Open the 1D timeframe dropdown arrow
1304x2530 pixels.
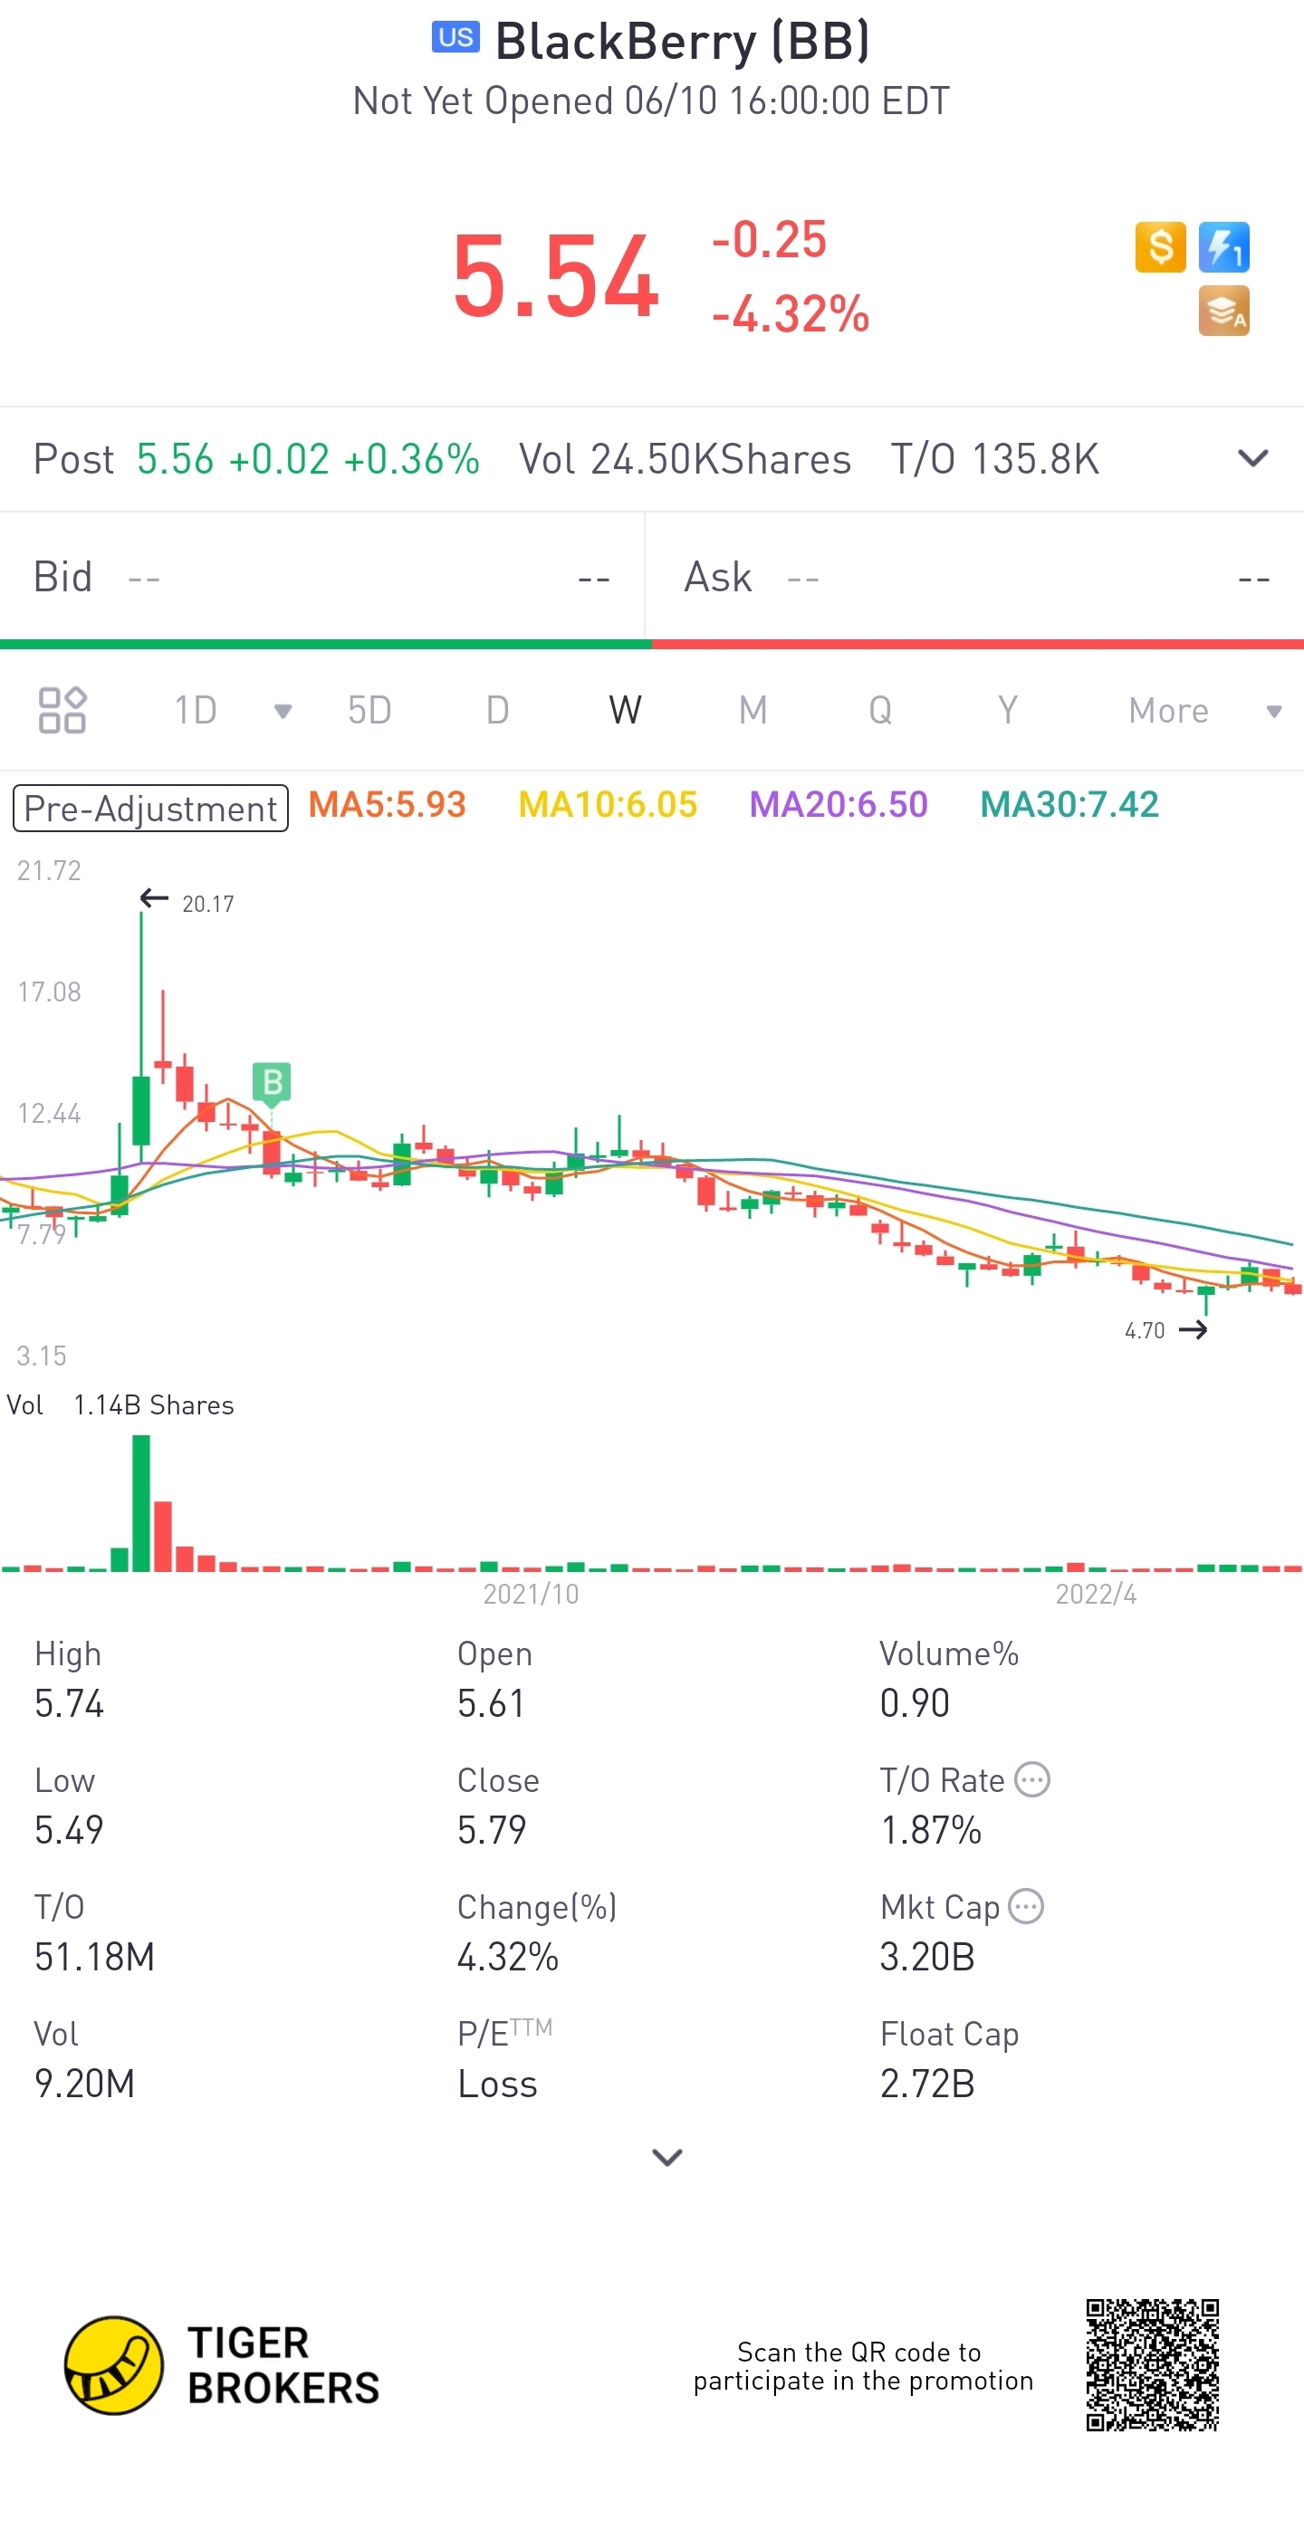tap(283, 711)
